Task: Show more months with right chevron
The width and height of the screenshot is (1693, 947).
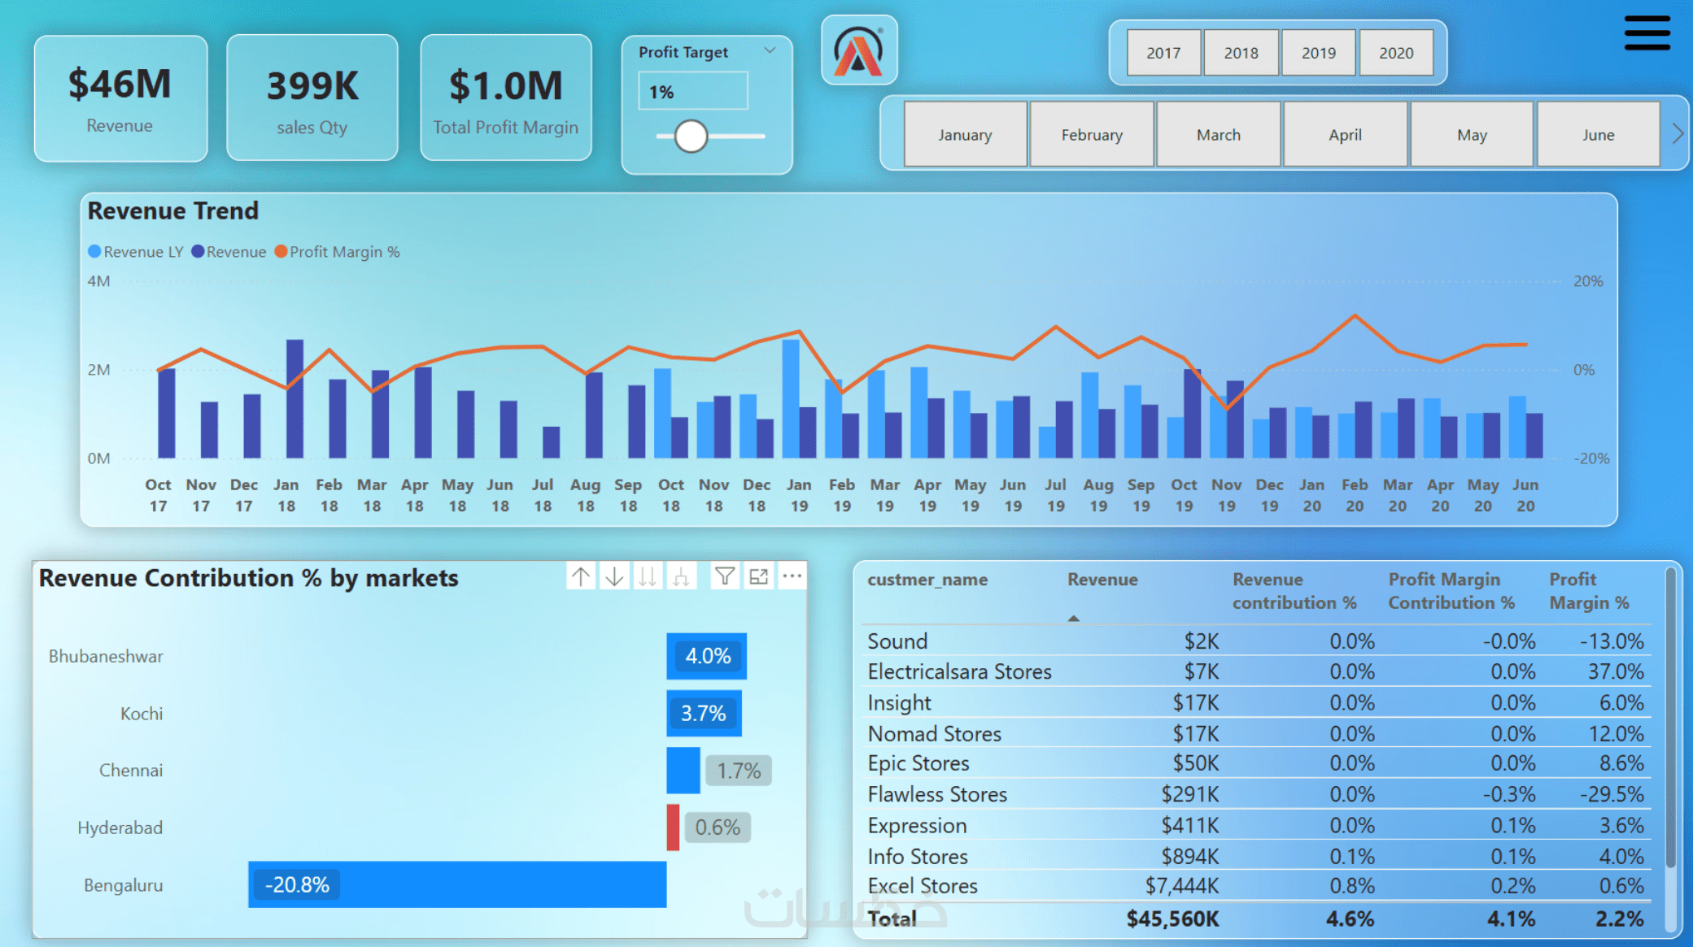Action: [x=1677, y=134]
